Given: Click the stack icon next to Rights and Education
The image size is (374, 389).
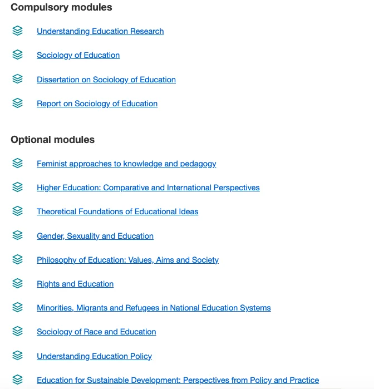Looking at the screenshot, I should 17,283.
